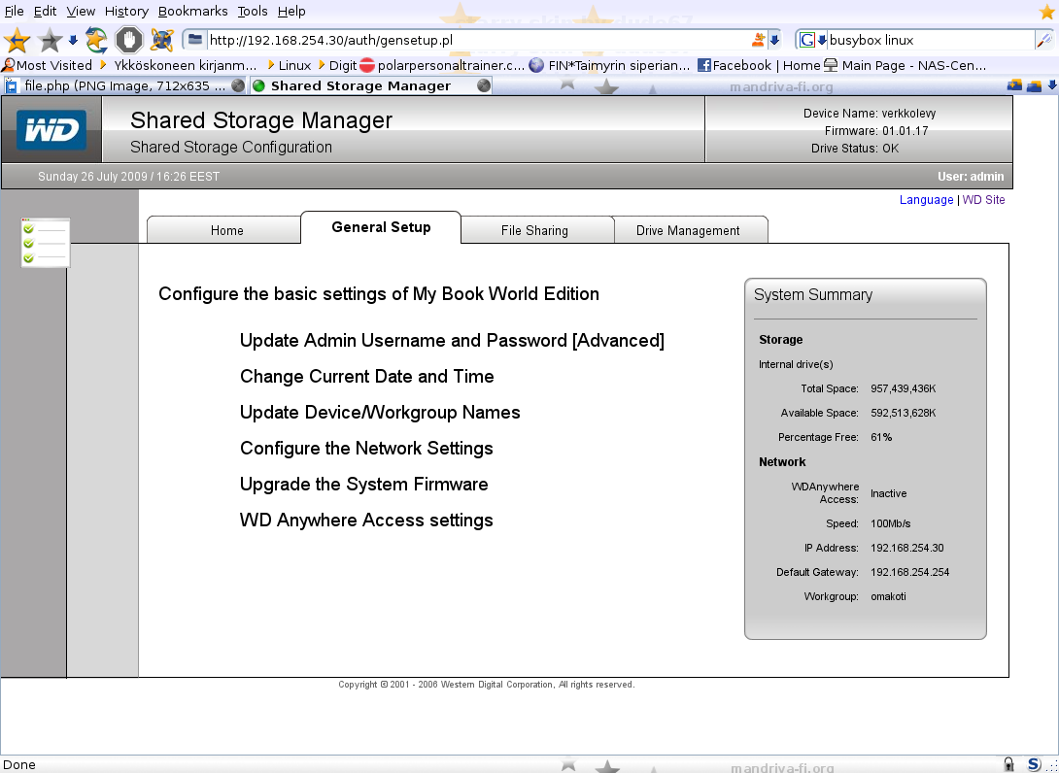The height and width of the screenshot is (773, 1059).
Task: Open the Edit menu
Action: click(x=46, y=12)
